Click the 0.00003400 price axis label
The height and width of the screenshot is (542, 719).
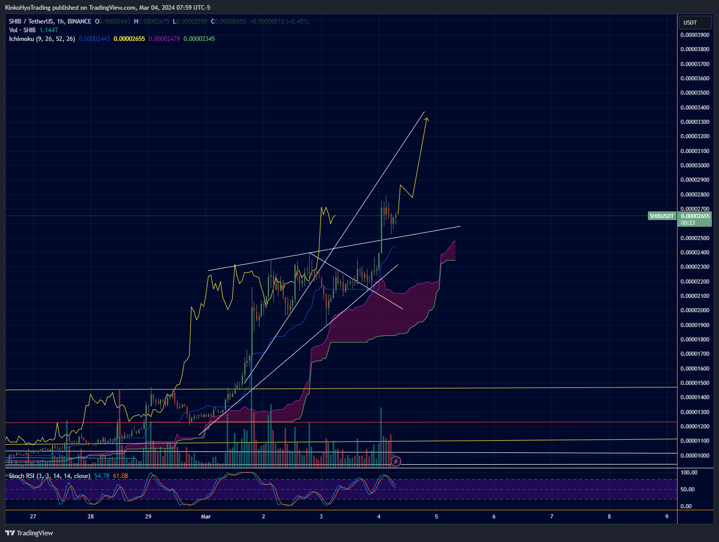click(695, 107)
